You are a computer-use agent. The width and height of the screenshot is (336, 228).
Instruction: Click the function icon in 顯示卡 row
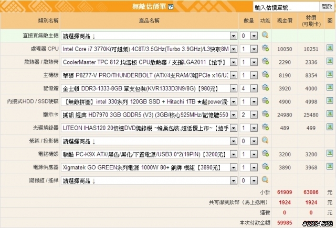click(x=265, y=114)
